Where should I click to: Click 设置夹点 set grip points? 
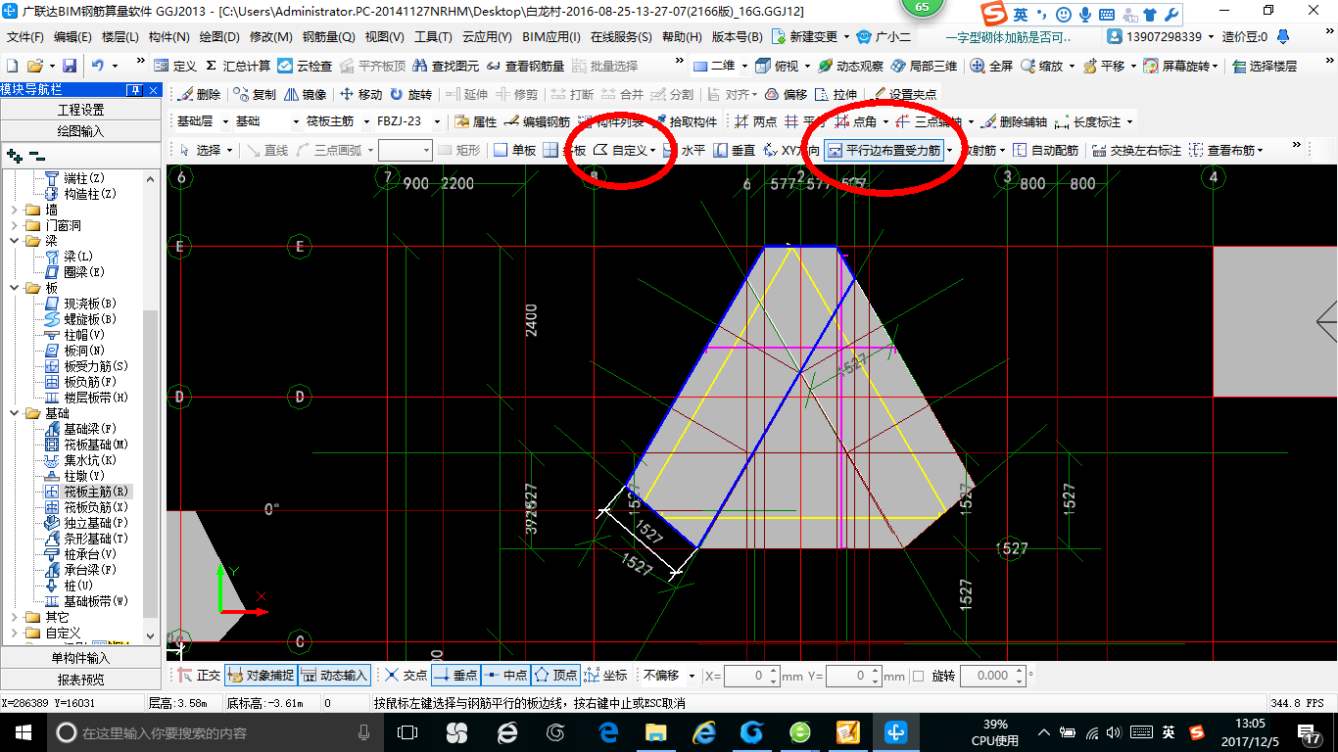click(904, 95)
